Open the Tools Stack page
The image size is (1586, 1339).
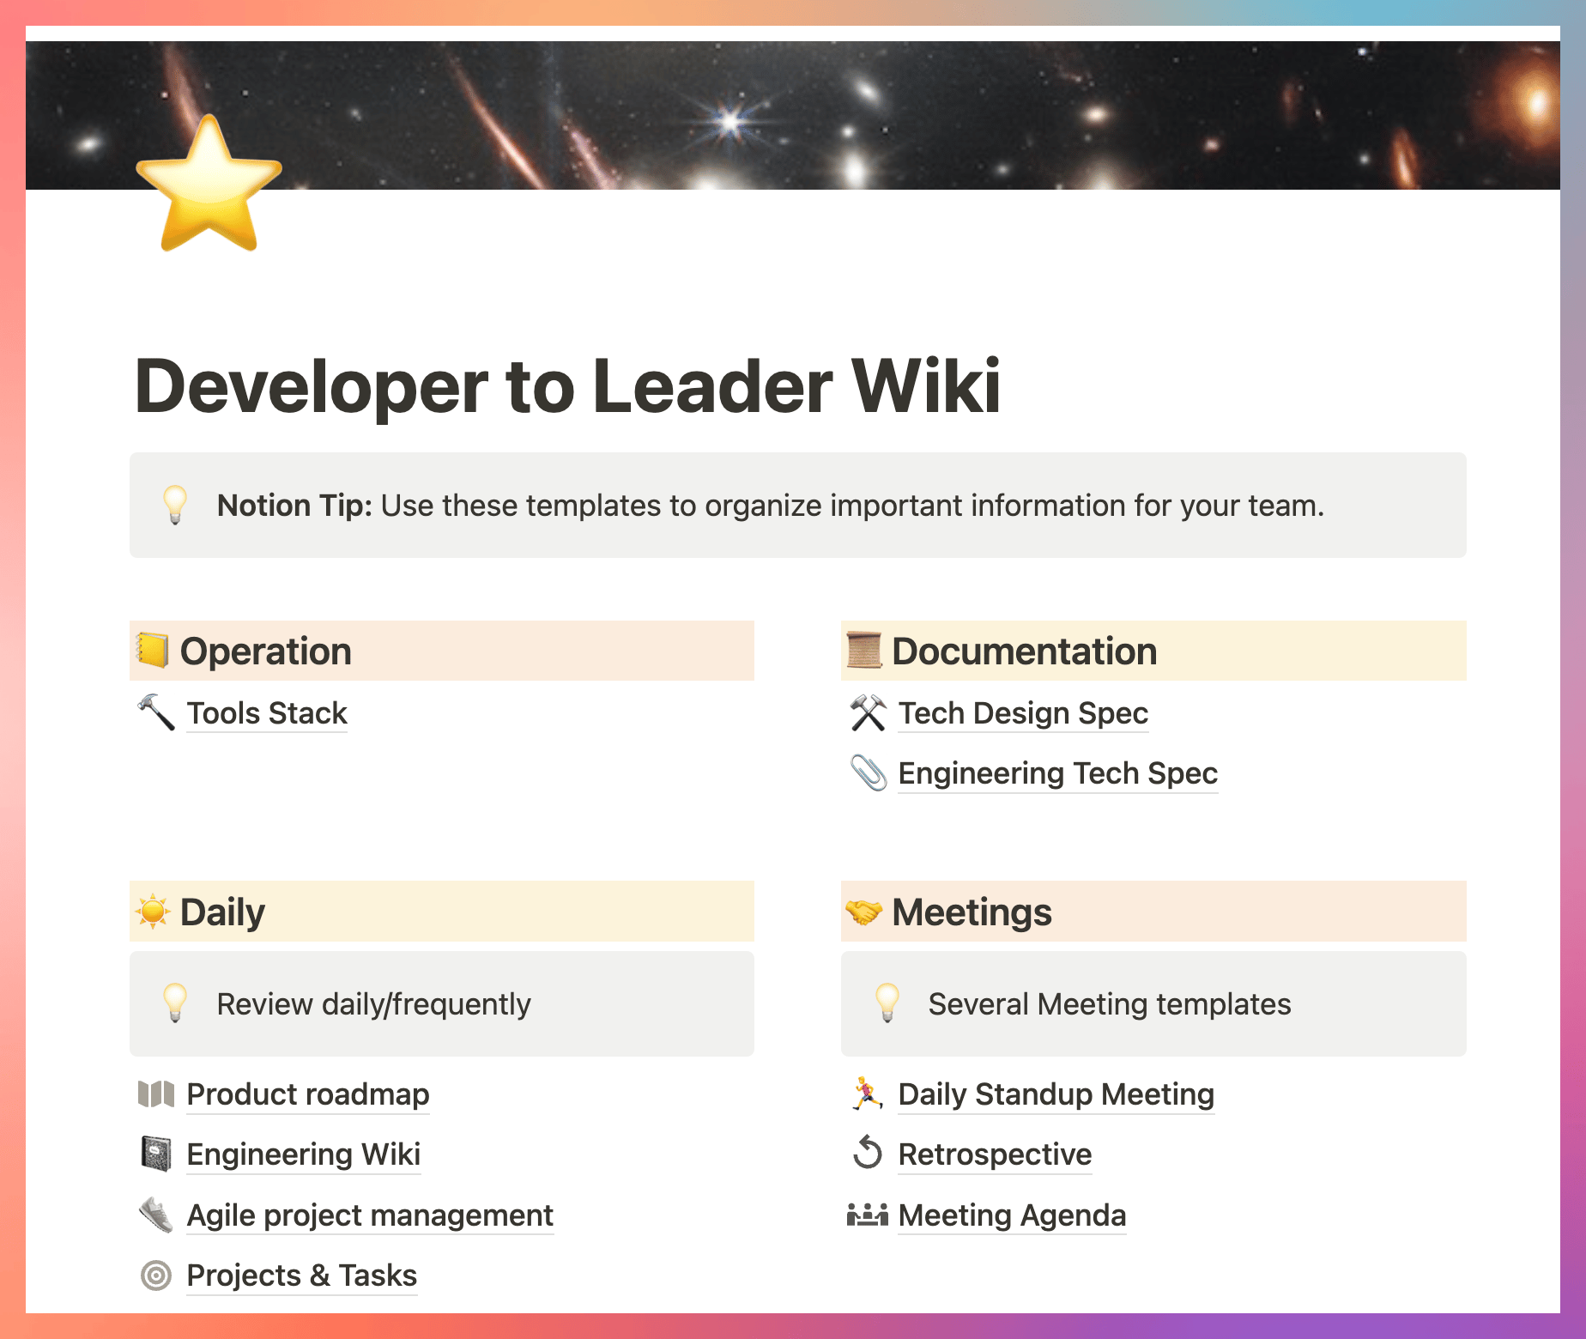coord(267,713)
